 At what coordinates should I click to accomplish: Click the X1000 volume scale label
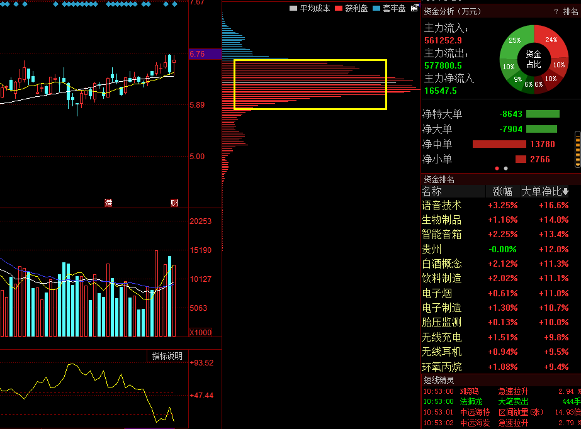(200, 332)
